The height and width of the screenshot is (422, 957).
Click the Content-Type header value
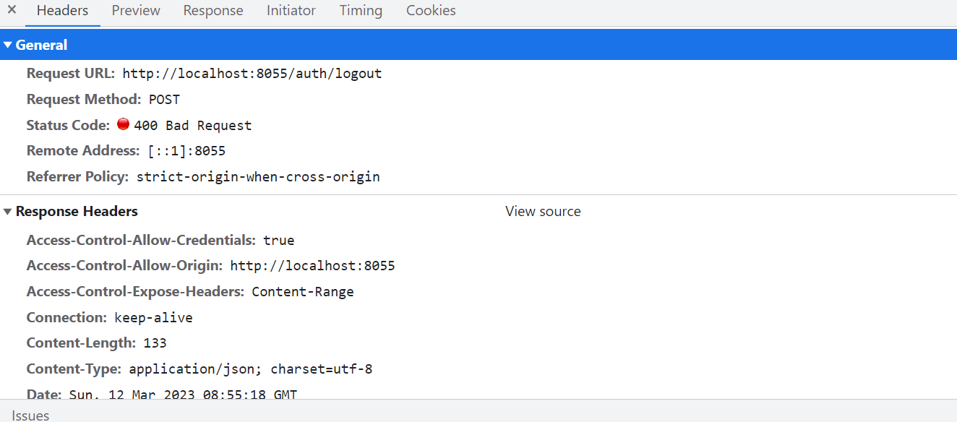point(250,369)
